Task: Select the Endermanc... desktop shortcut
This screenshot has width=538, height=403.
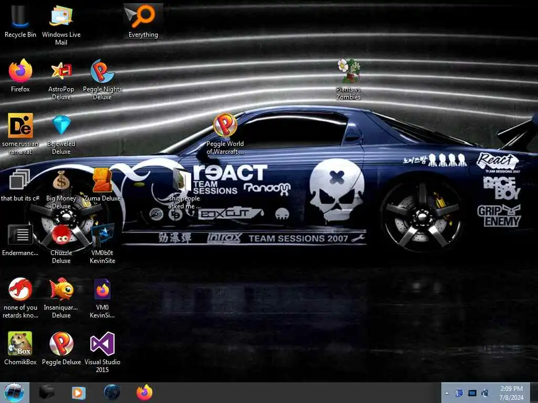Action: coord(20,240)
